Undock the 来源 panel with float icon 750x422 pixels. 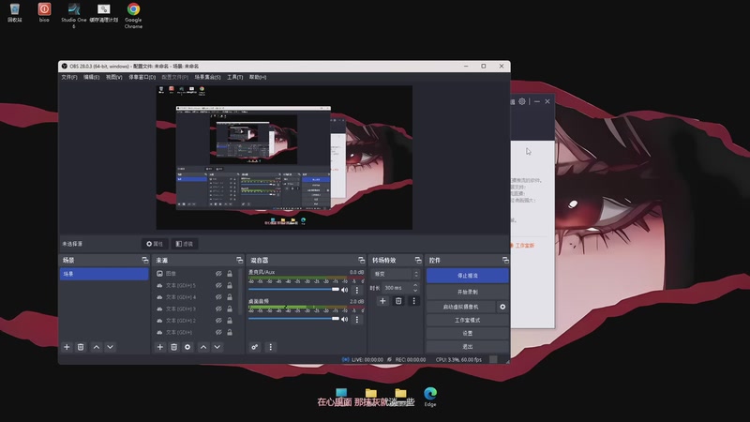pos(240,260)
